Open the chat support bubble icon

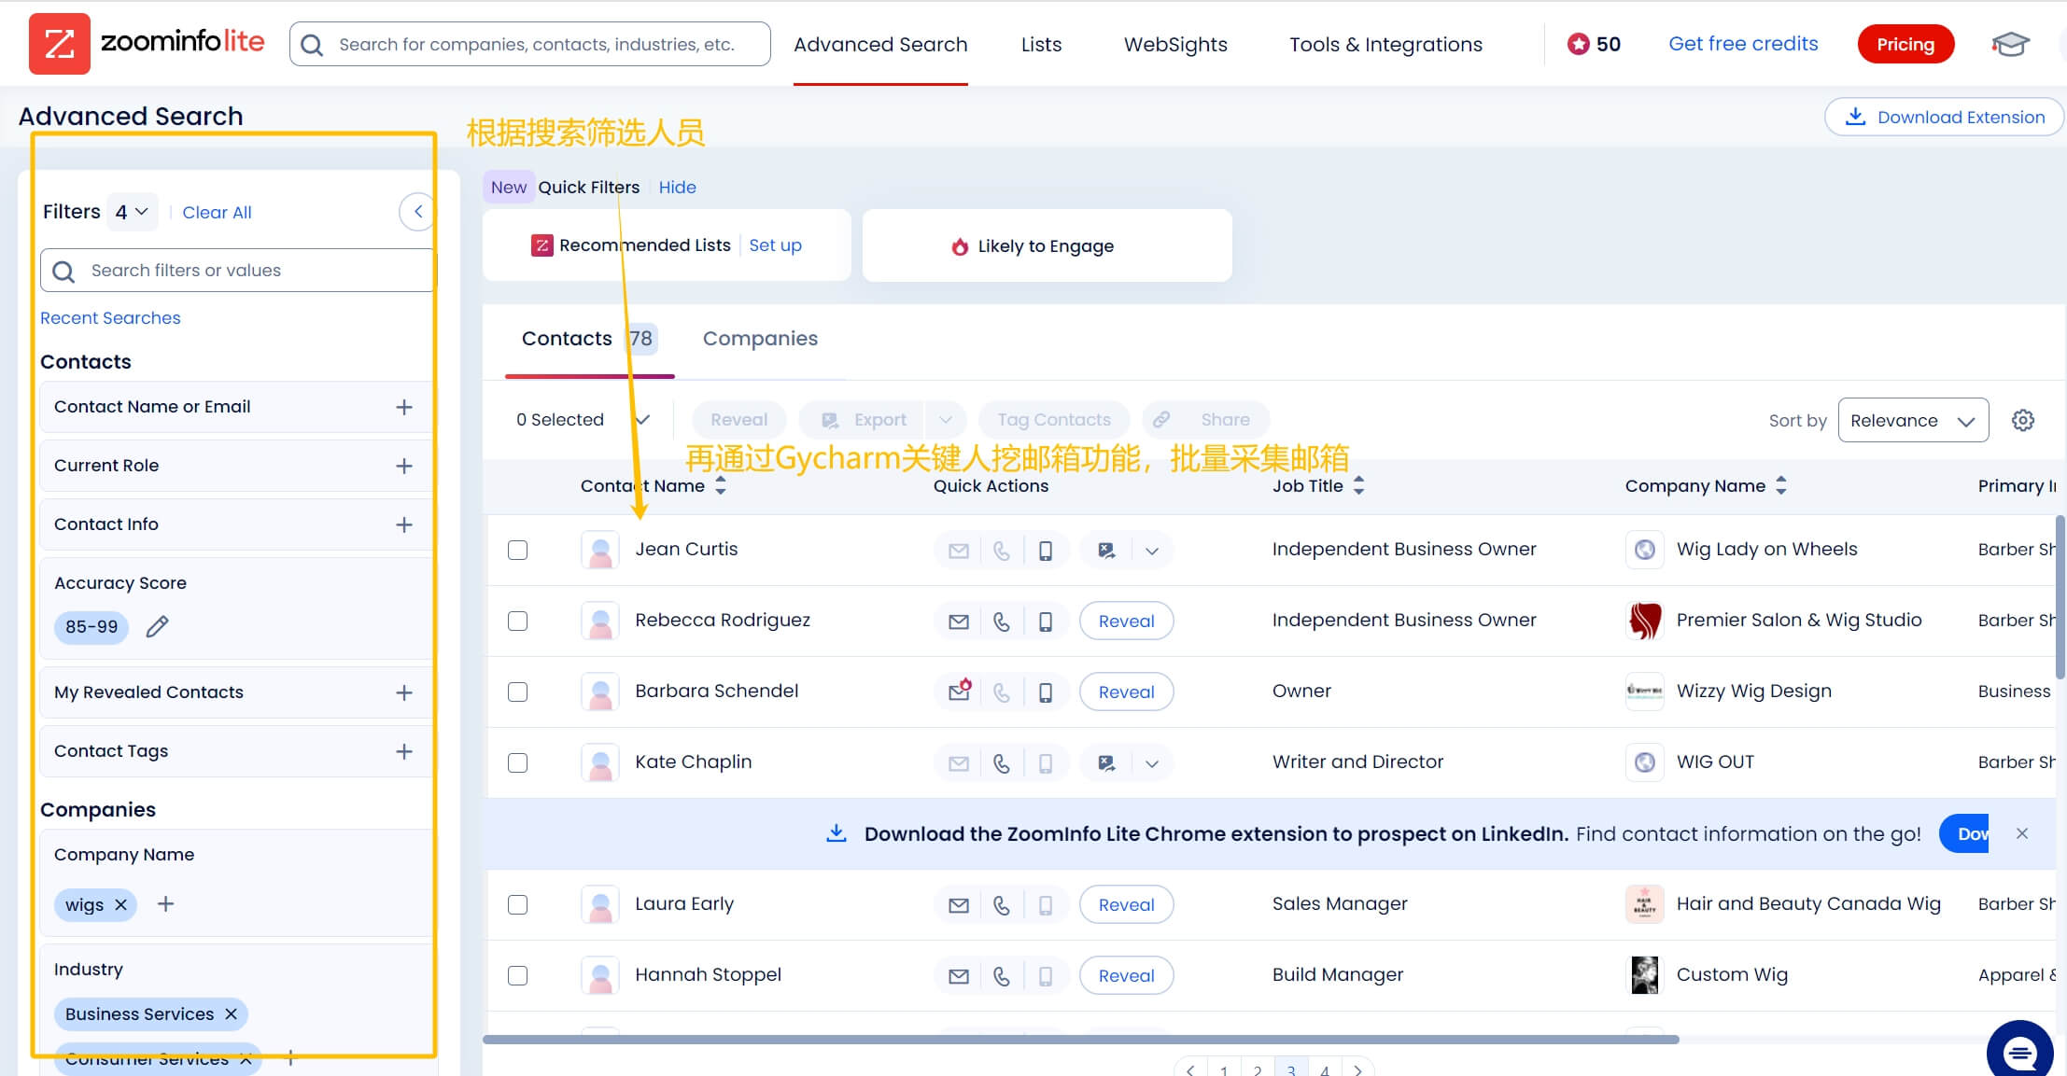[x=2020, y=1053]
